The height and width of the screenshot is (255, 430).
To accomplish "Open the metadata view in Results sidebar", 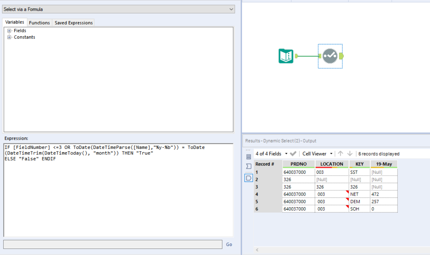I will tap(249, 166).
